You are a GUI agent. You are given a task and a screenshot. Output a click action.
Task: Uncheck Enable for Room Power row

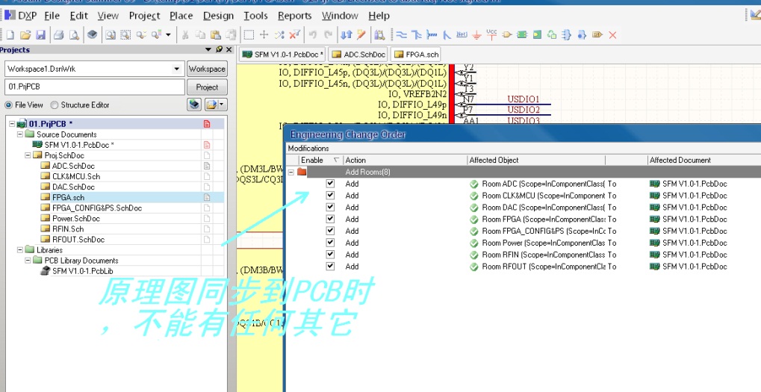331,243
